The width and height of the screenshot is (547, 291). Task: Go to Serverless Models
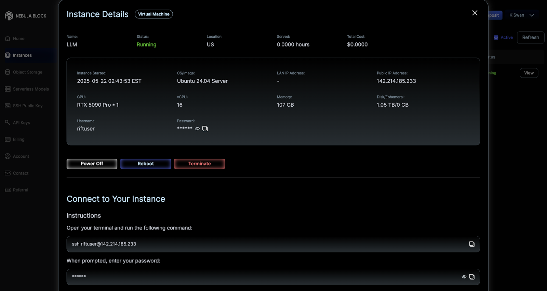click(x=31, y=89)
